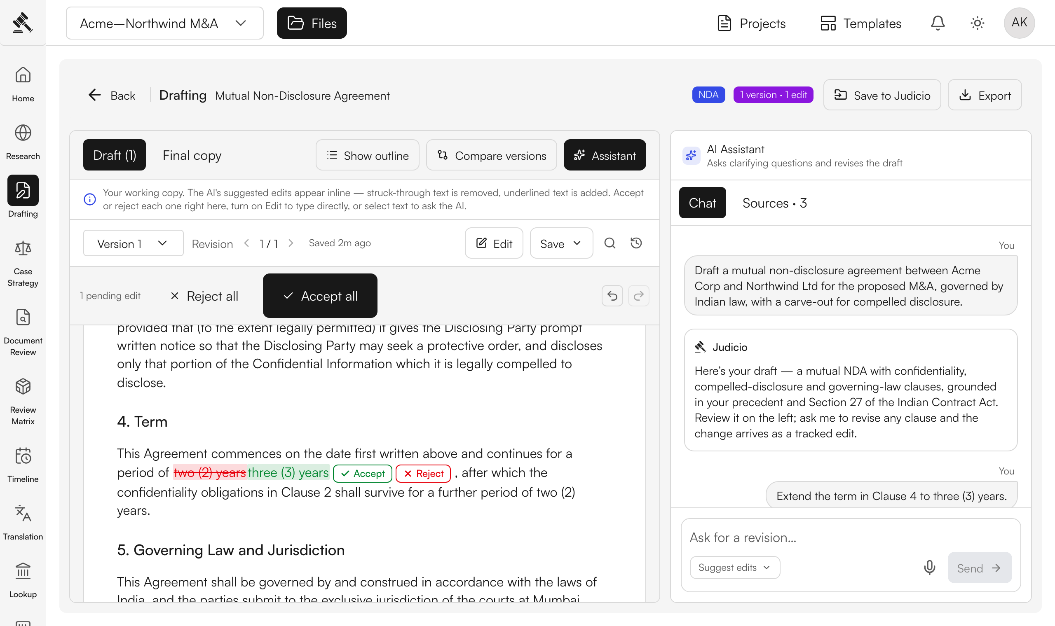Export the document
The image size is (1055, 626).
[x=985, y=95]
